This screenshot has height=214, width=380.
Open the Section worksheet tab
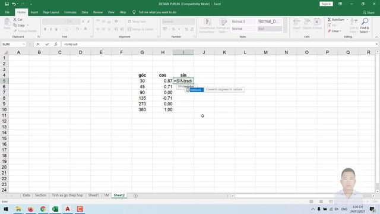click(x=40, y=196)
